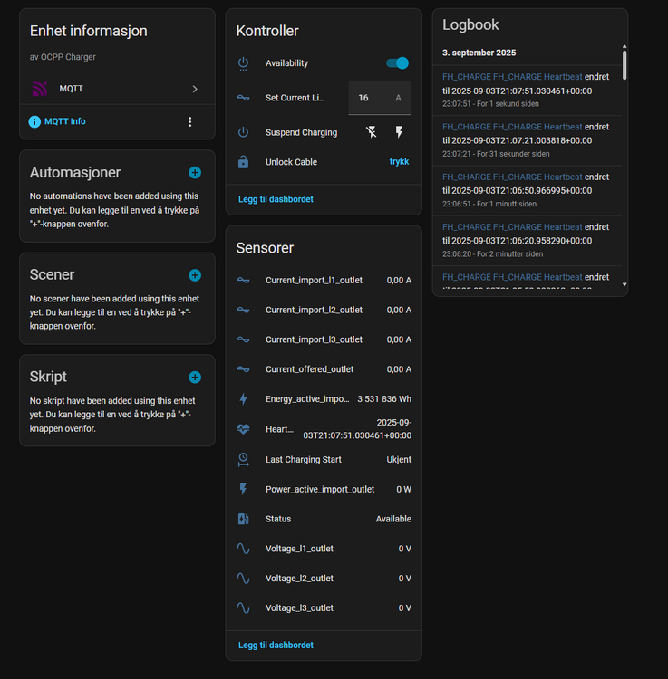Add a new automation with plus icon
The image size is (668, 679).
[x=195, y=173]
